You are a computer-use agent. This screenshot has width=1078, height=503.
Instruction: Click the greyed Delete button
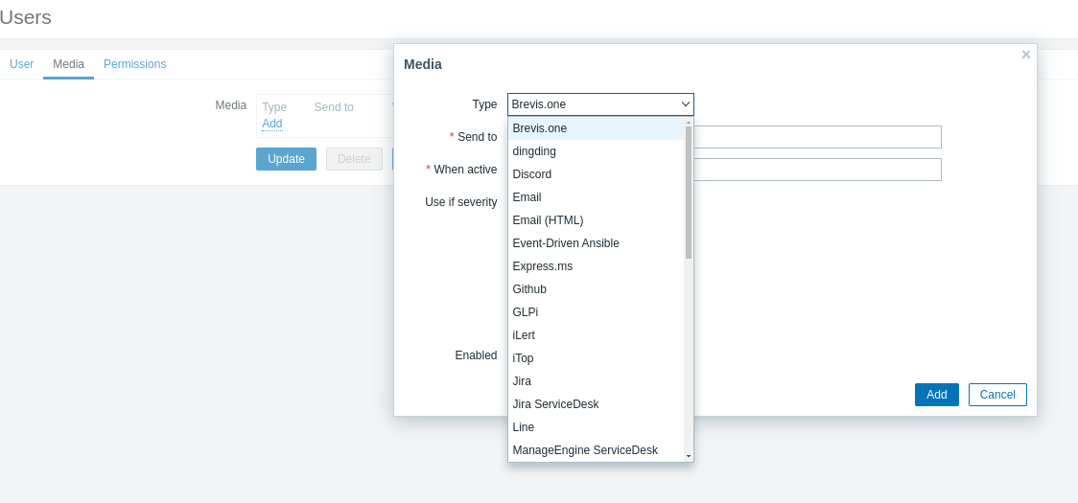(x=354, y=159)
